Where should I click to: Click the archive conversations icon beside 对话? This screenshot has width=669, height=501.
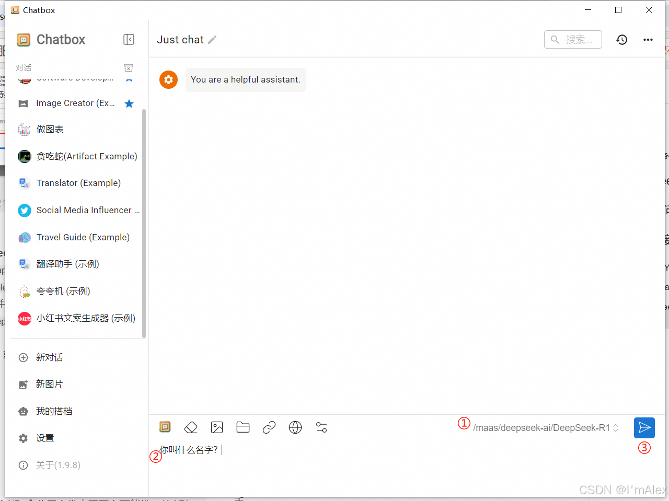pyautogui.click(x=129, y=68)
